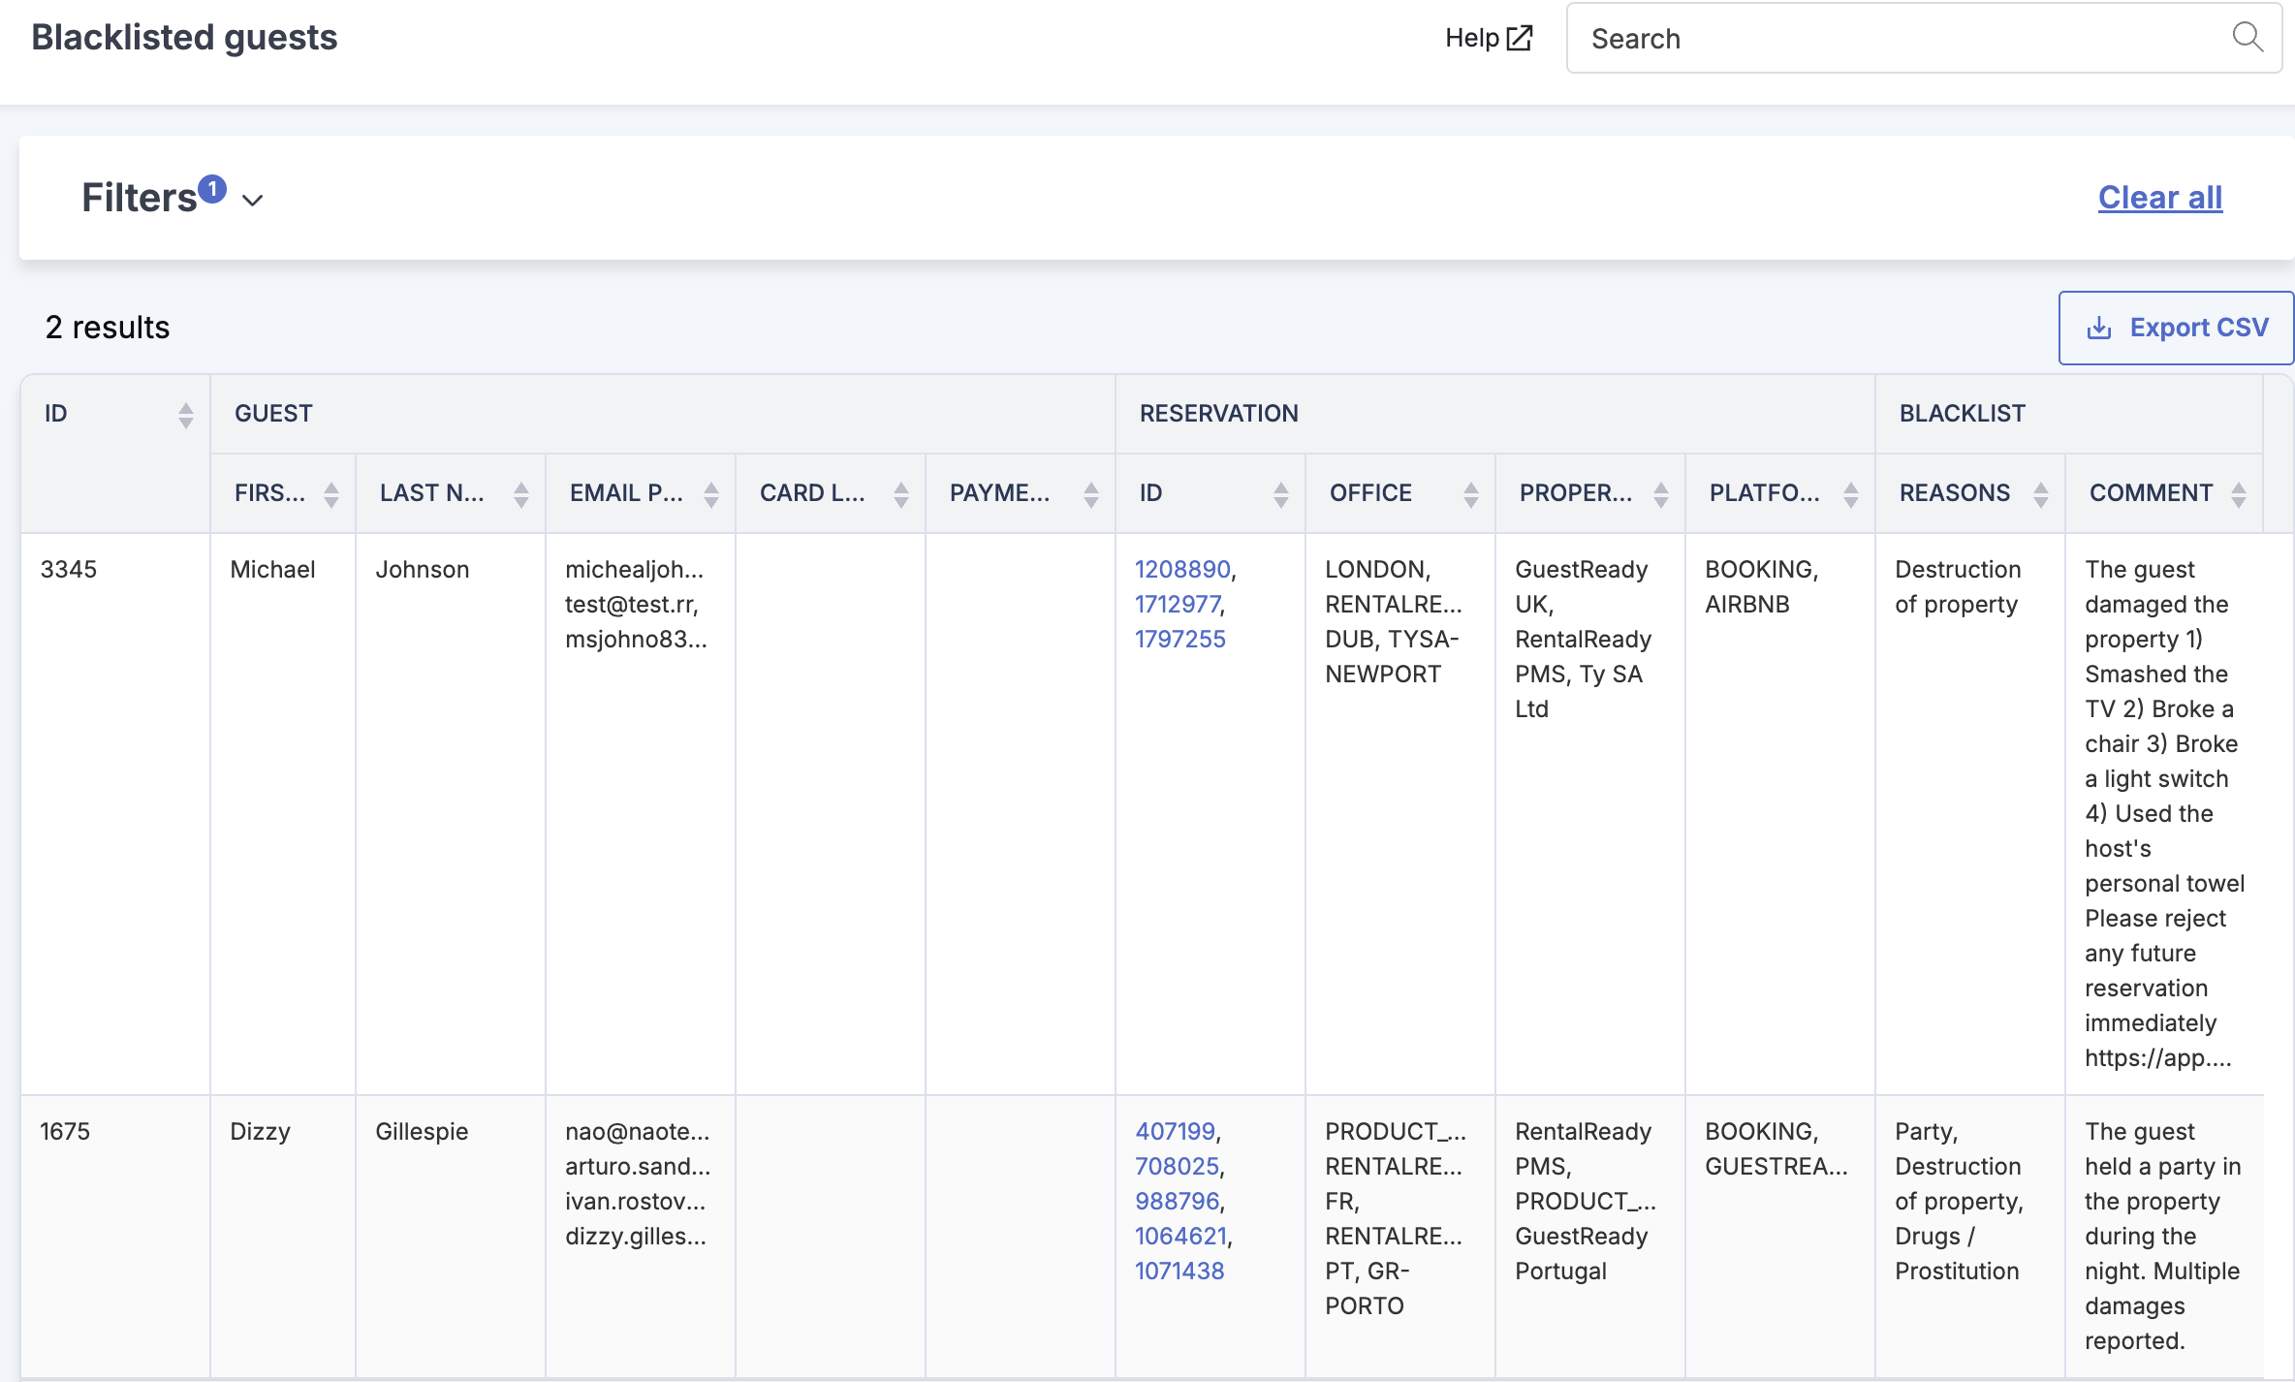Sort by EMAIL P... column arrows
Image resolution: width=2295 pixels, height=1382 pixels.
tap(711, 494)
